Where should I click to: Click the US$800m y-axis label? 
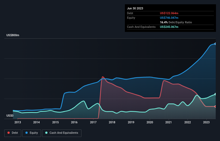(x=13, y=35)
